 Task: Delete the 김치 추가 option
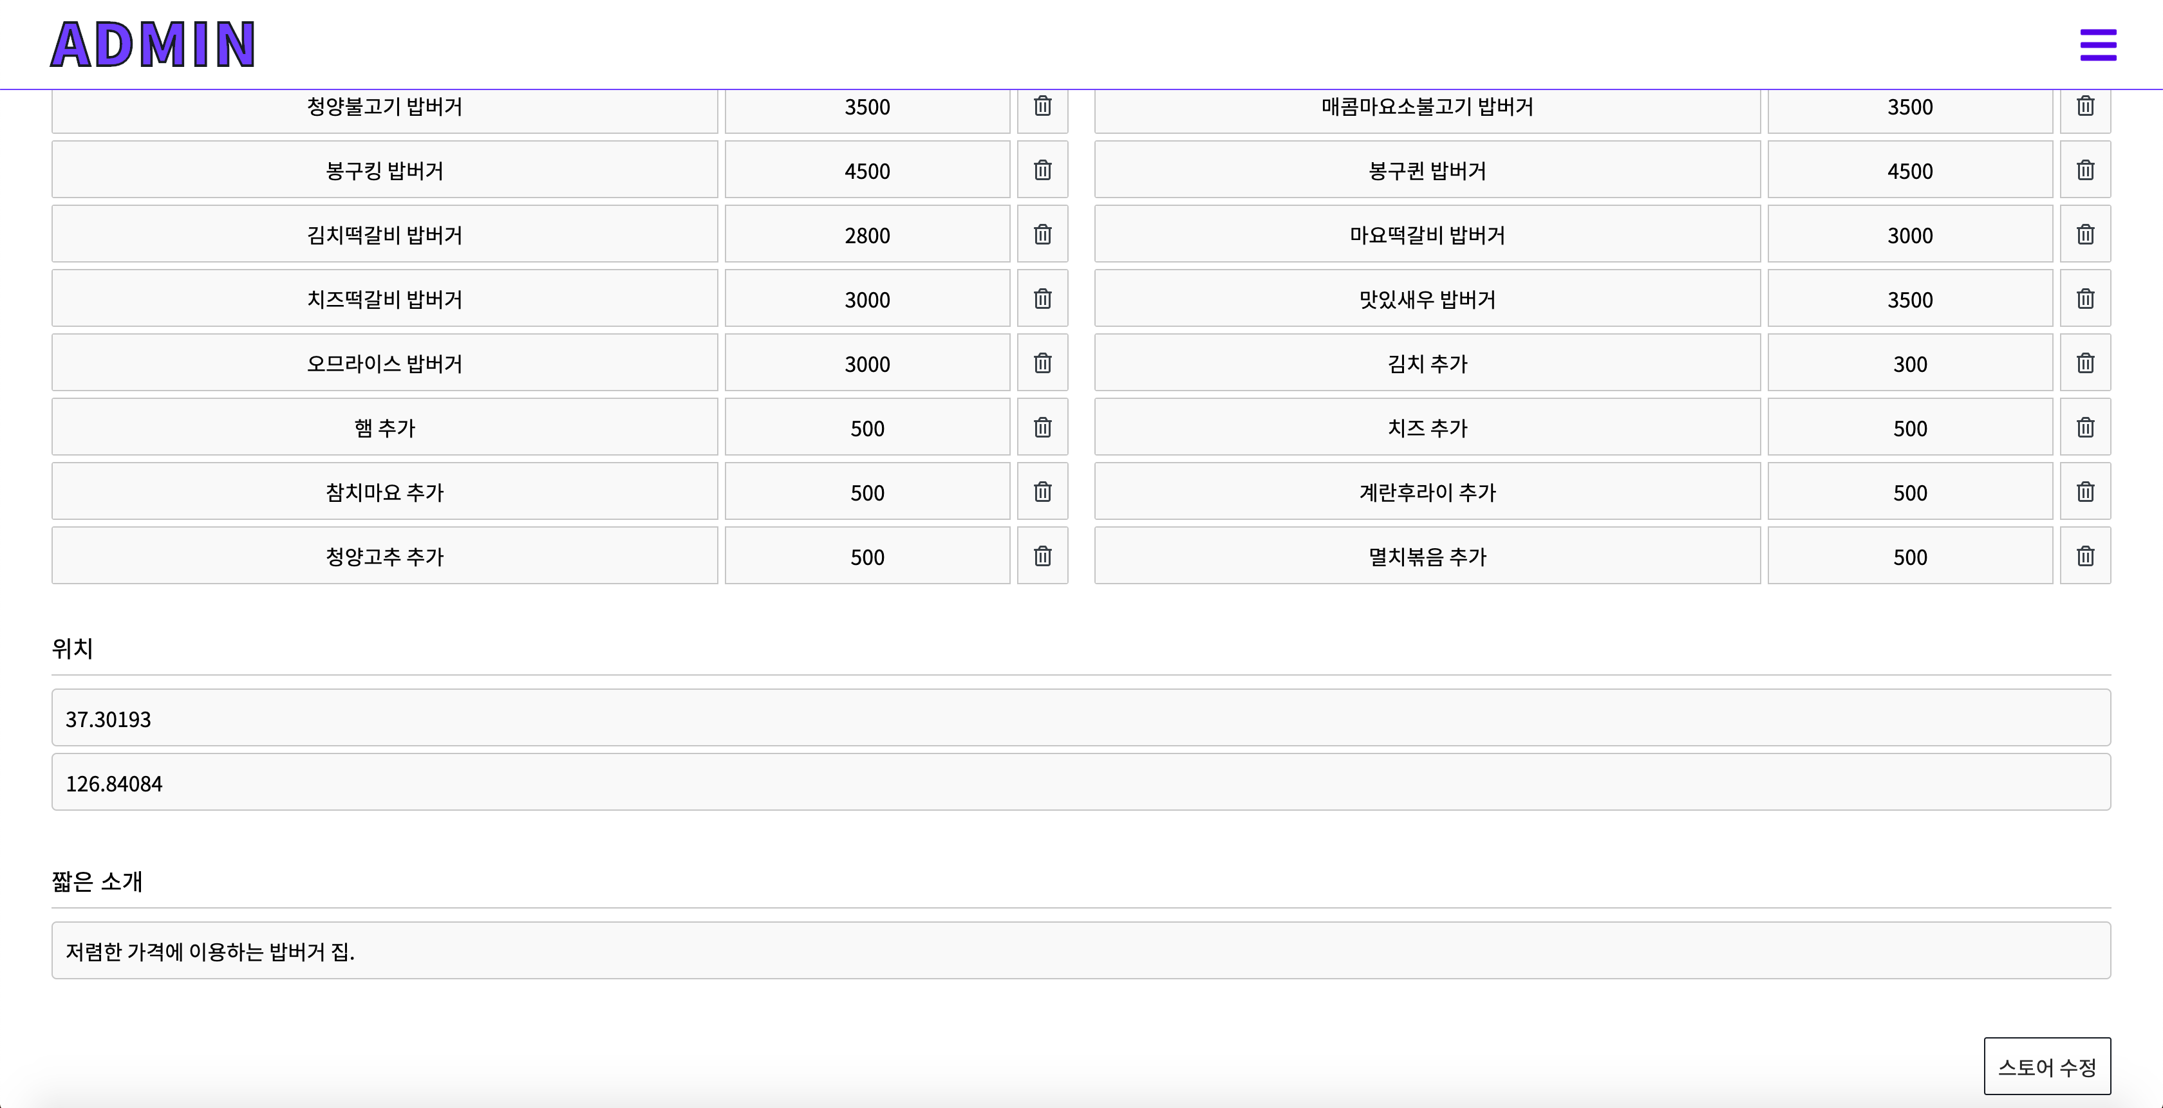point(2085,364)
